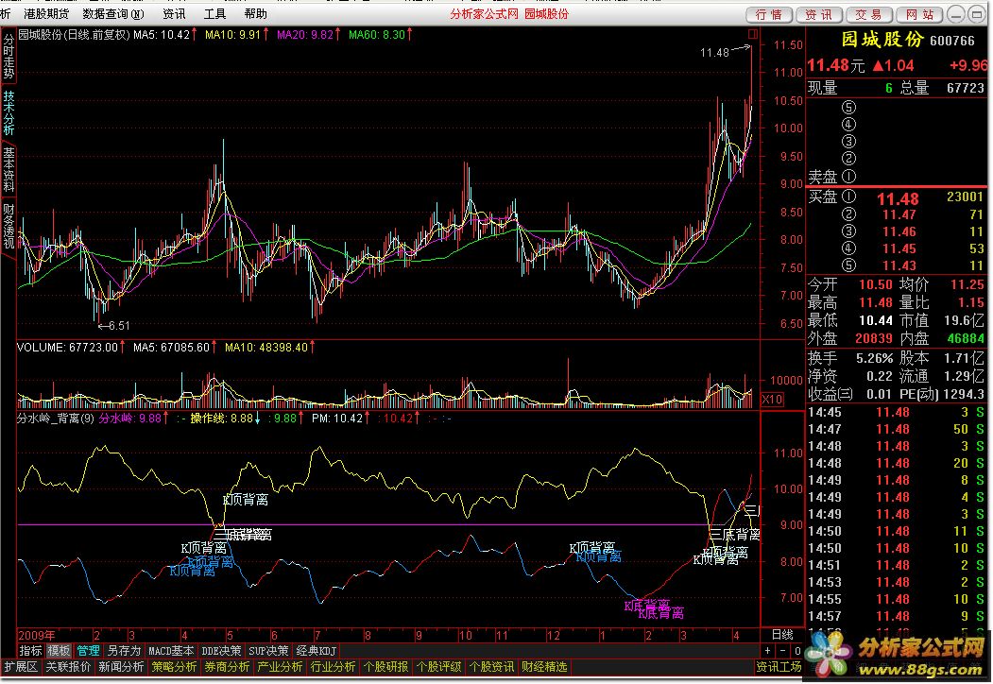Image resolution: width=993 pixels, height=684 pixels.
Task: Click the 分水岭_背离(9) indicator name
Action: 56,418
